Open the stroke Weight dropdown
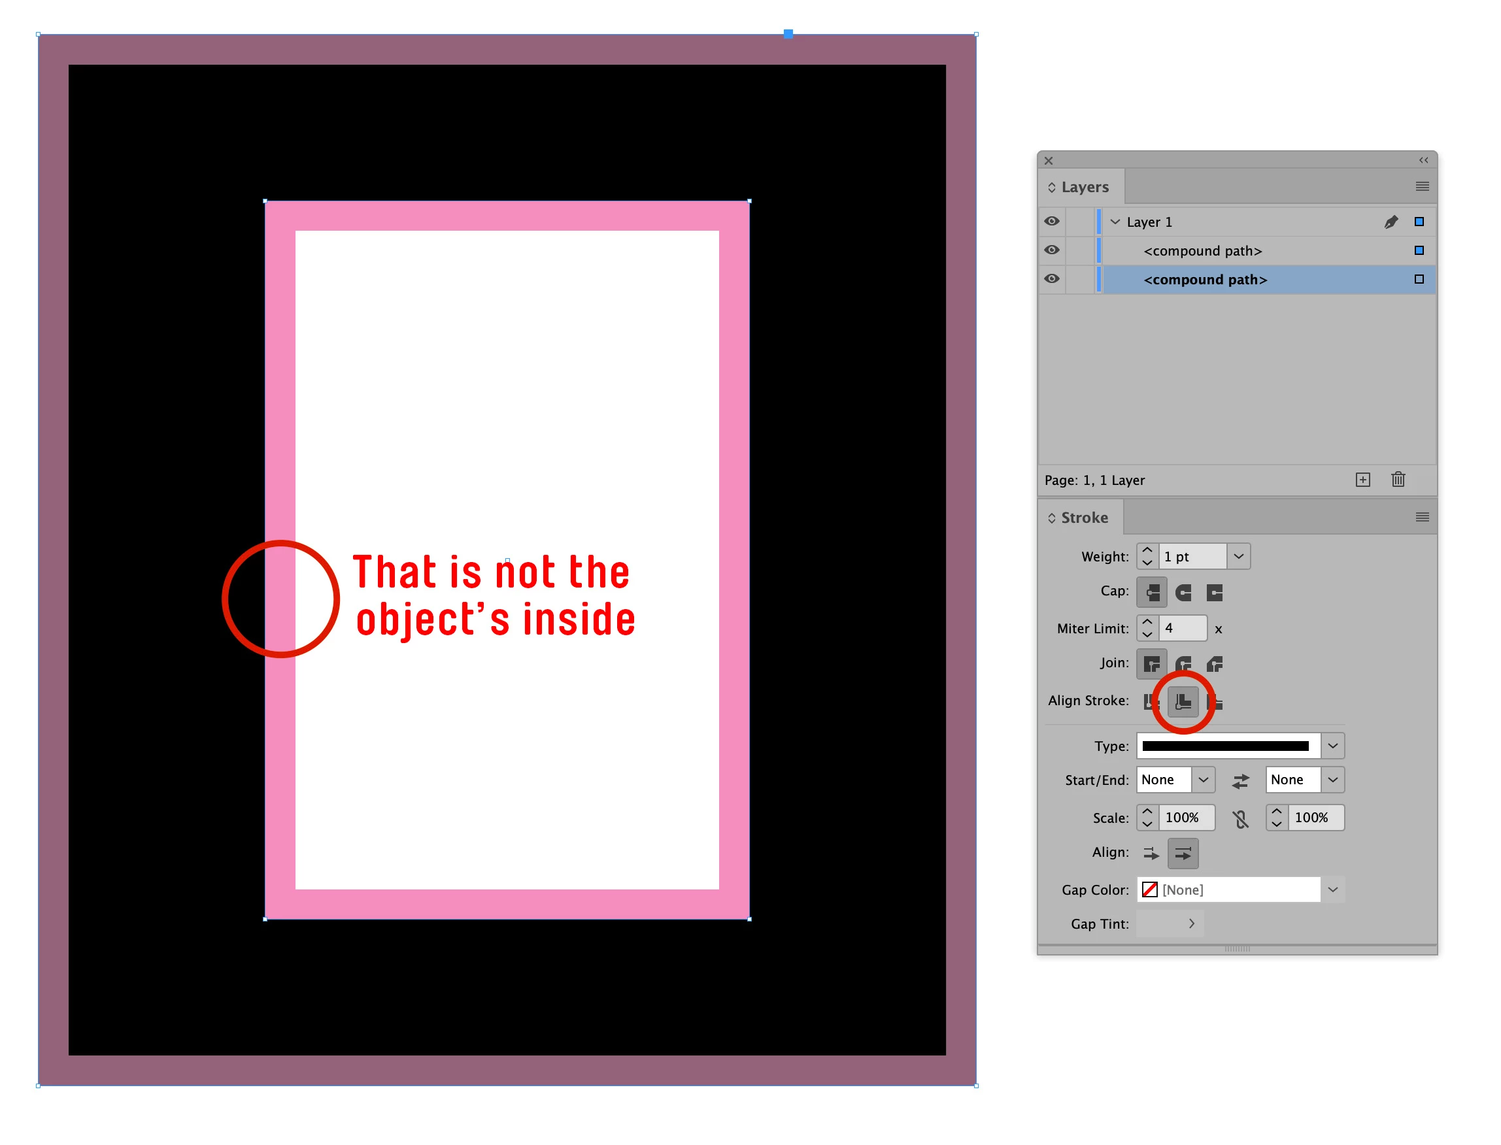 (1238, 557)
